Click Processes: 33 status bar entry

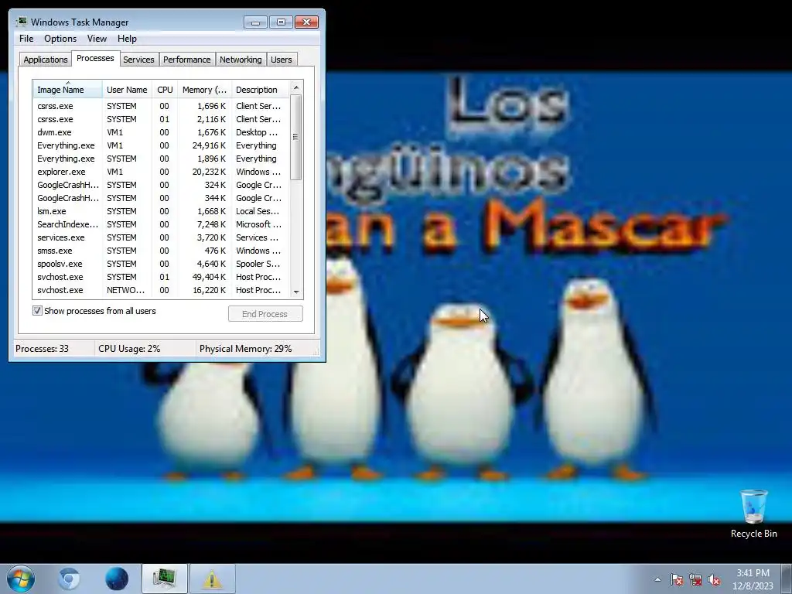click(x=53, y=349)
